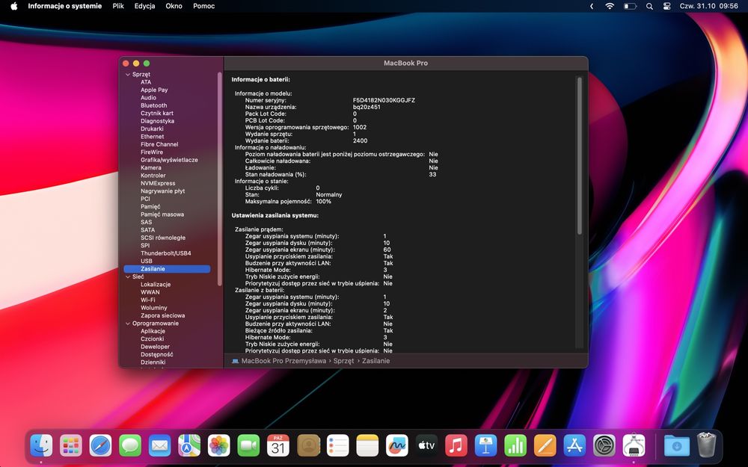Open the Notes app in the Dock
This screenshot has width=748, height=467.
(367, 446)
